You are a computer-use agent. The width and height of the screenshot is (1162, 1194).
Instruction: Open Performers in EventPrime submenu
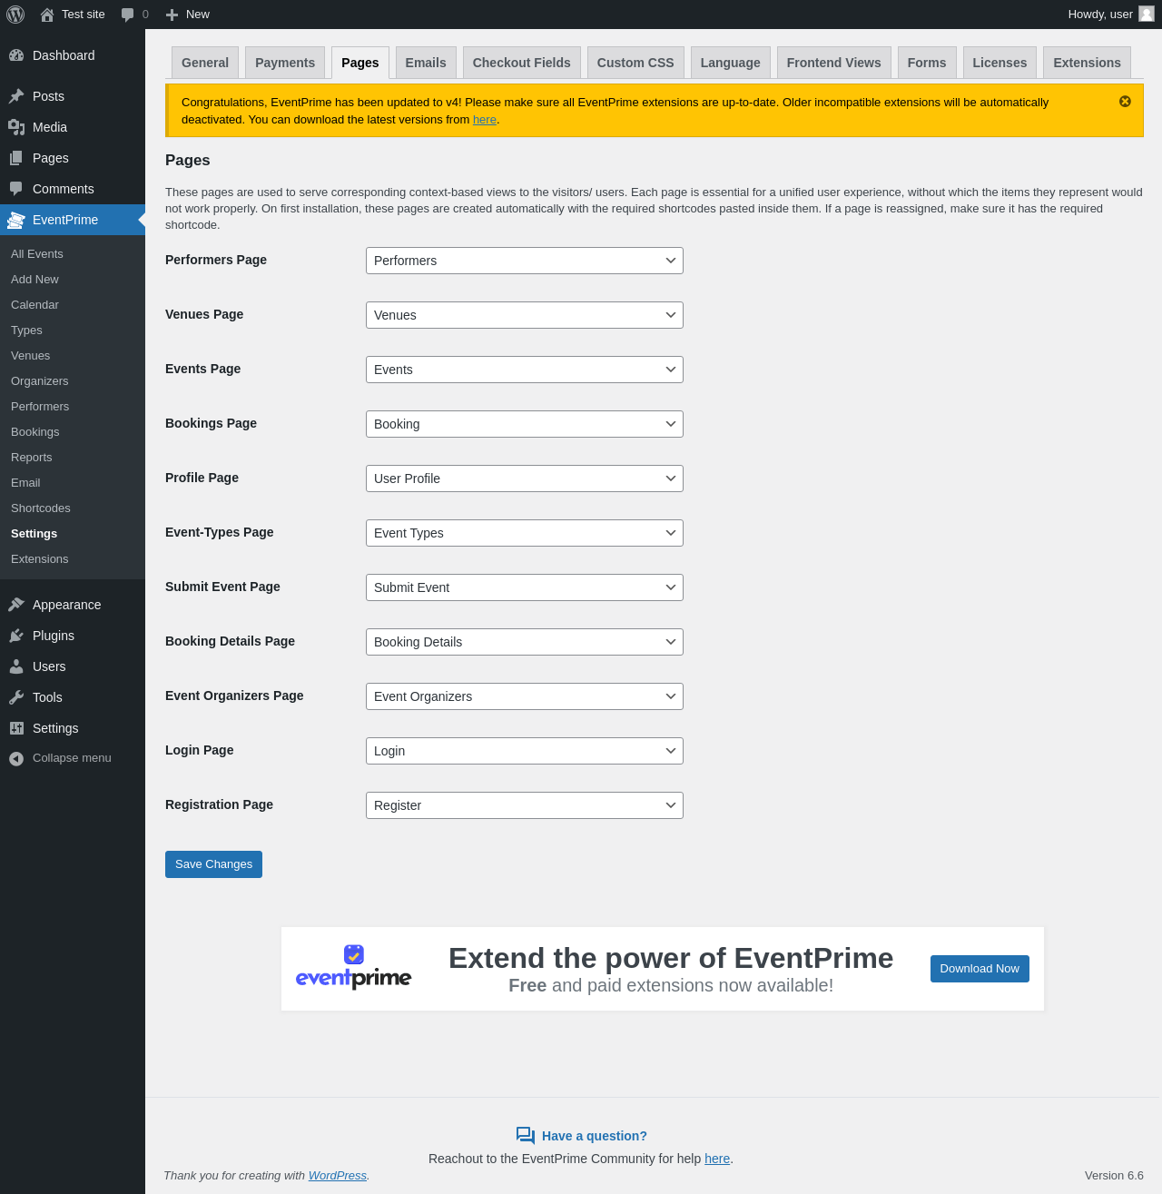tap(73, 407)
